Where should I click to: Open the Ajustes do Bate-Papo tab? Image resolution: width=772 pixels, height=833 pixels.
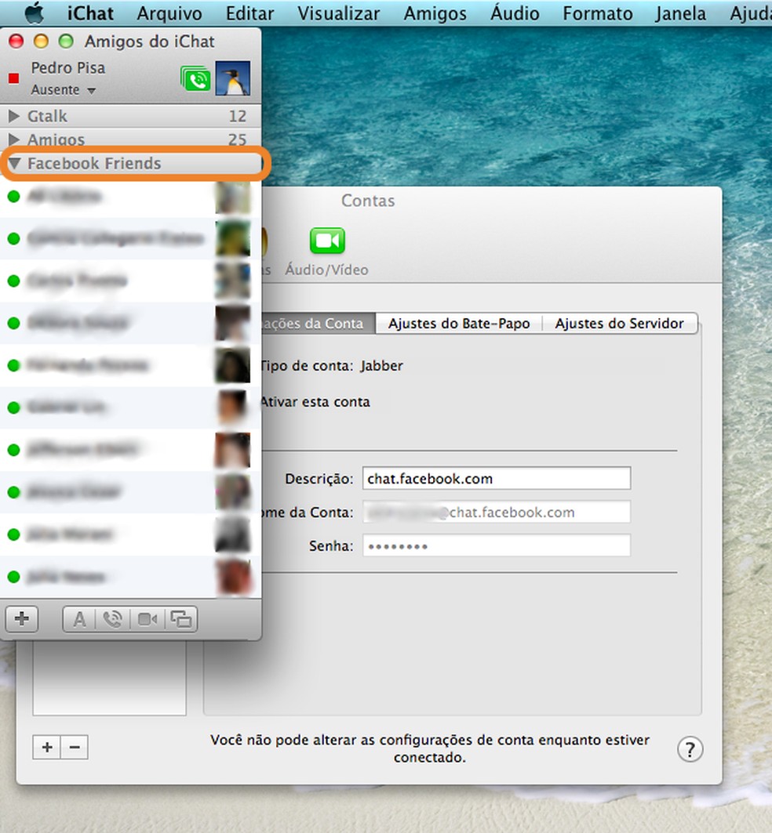459,323
